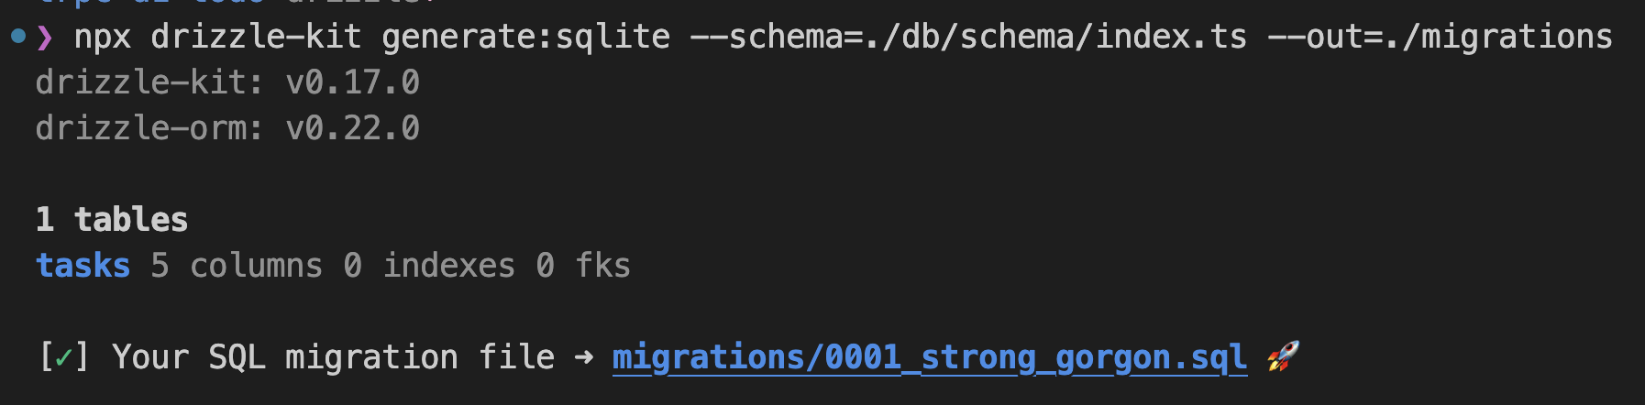
Task: Click the rocket emoji after the link
Action: [1283, 356]
